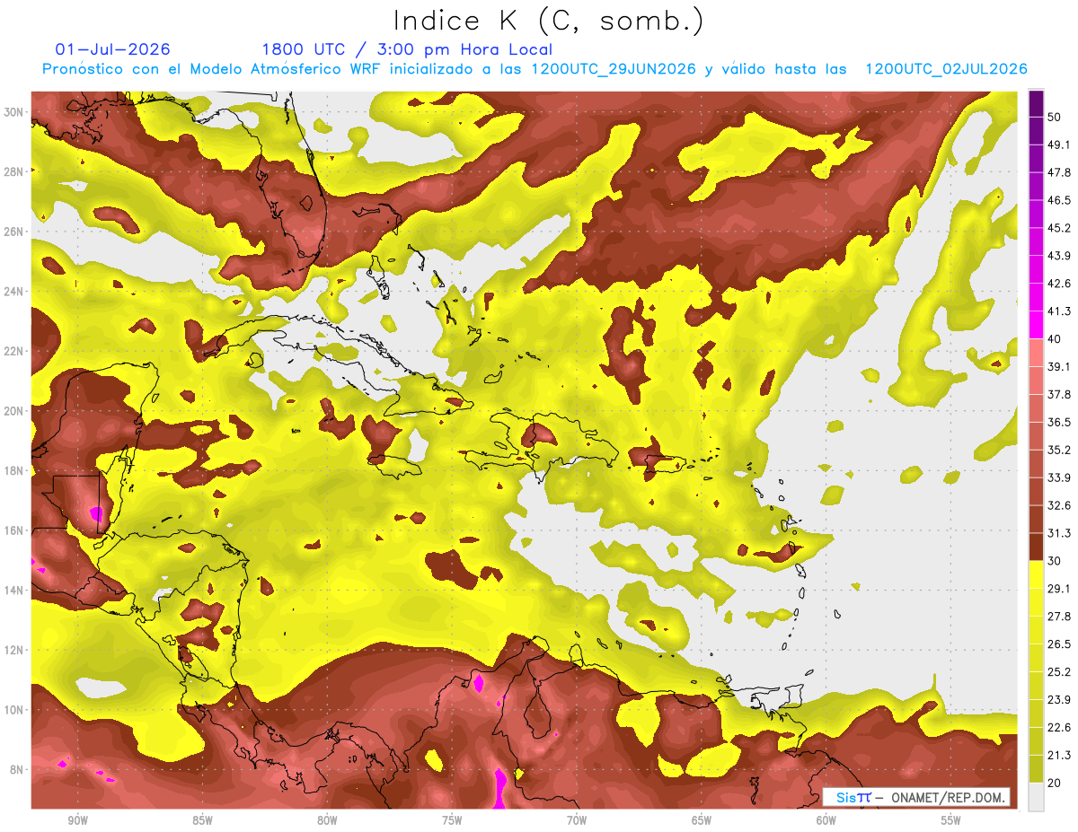The image size is (1078, 832).
Task: Click the 65W longitude label
Action: click(702, 820)
